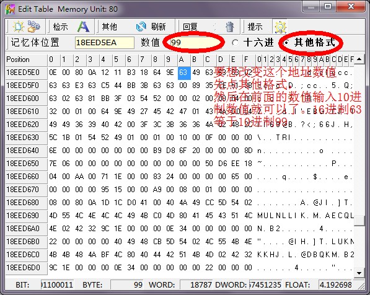This screenshot has width=370, height=295.
Task: Click the scrollbar down arrow
Action: [x=359, y=273]
